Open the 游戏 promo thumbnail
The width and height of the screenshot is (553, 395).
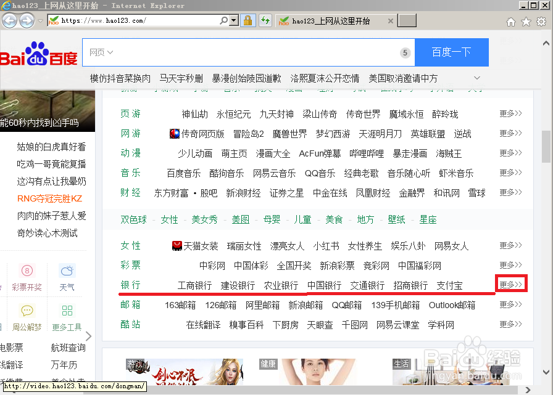tap(185, 372)
